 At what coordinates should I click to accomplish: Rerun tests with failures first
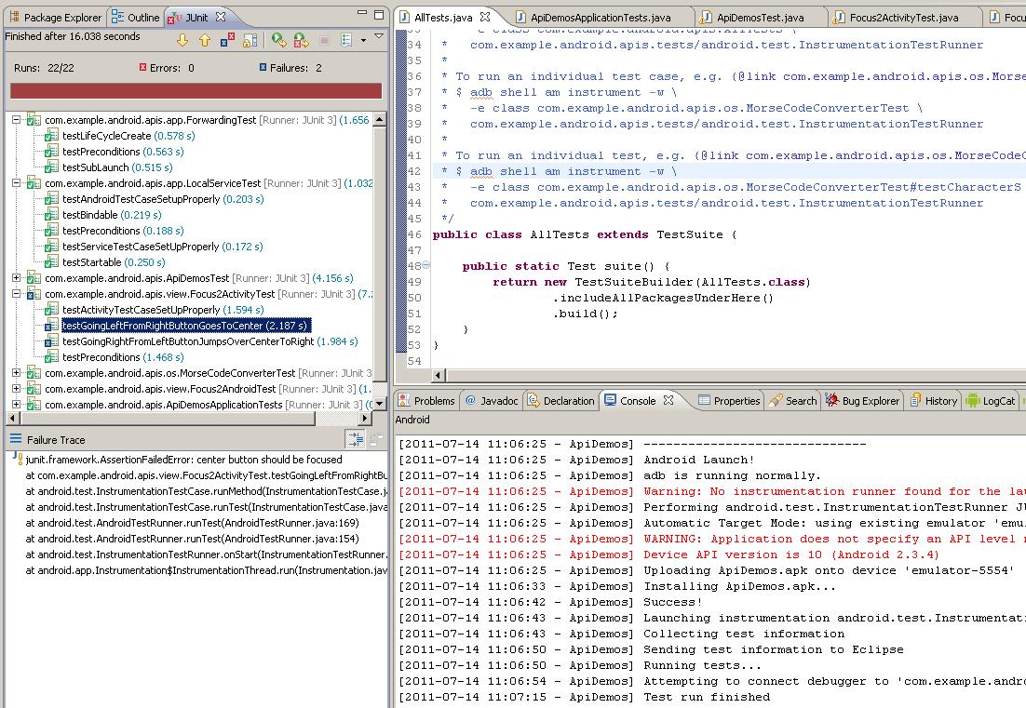[301, 40]
